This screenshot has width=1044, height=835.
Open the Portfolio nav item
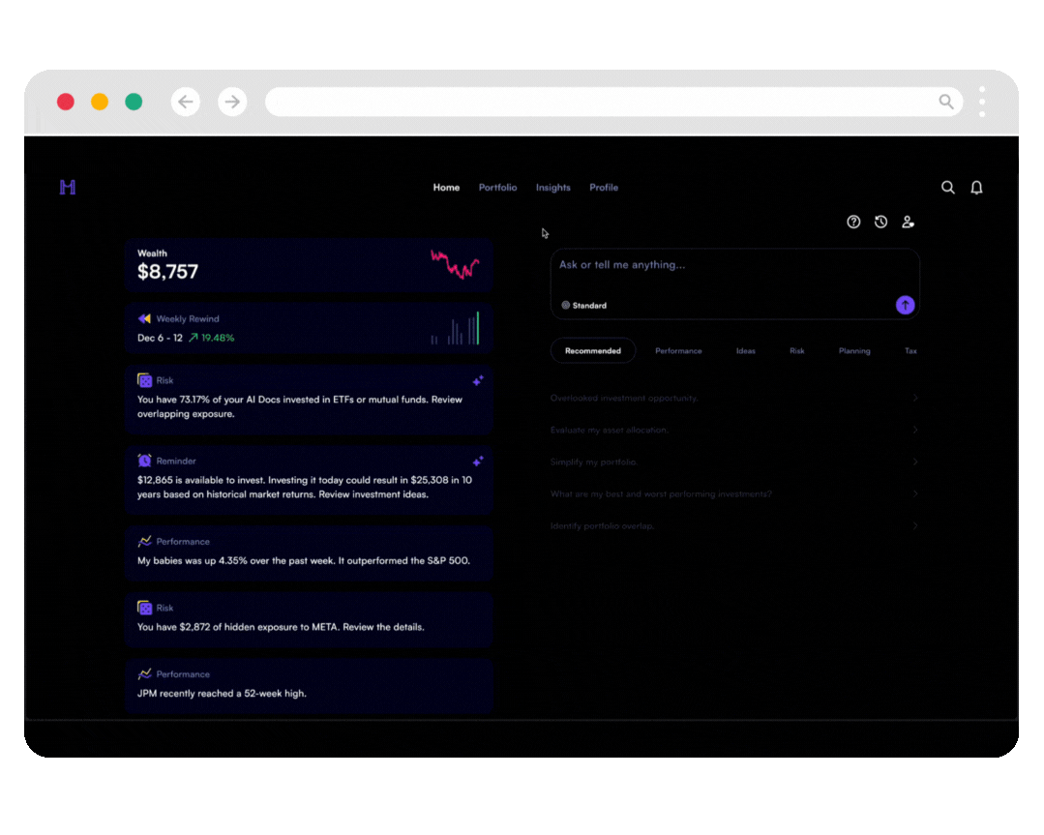497,188
